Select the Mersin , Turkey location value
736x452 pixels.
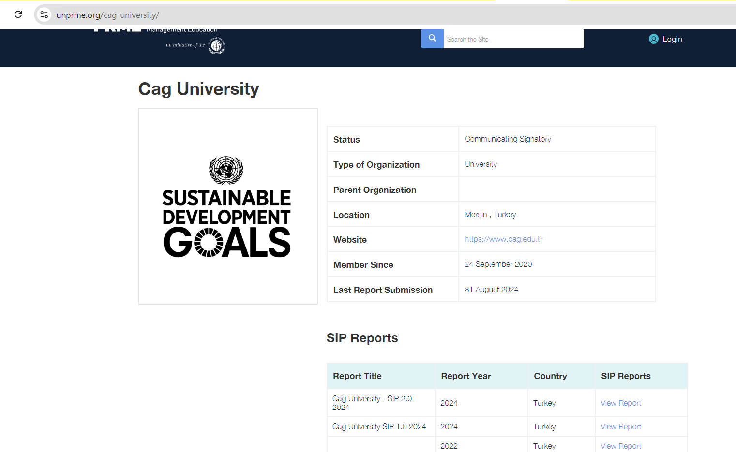tap(490, 215)
